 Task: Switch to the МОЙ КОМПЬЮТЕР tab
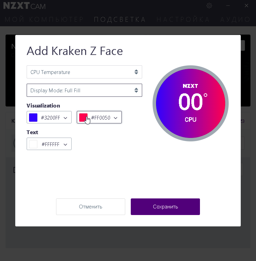click(44, 19)
